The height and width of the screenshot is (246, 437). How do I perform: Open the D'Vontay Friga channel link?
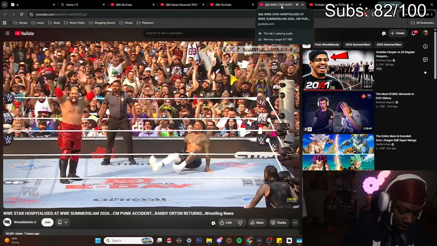(x=383, y=60)
